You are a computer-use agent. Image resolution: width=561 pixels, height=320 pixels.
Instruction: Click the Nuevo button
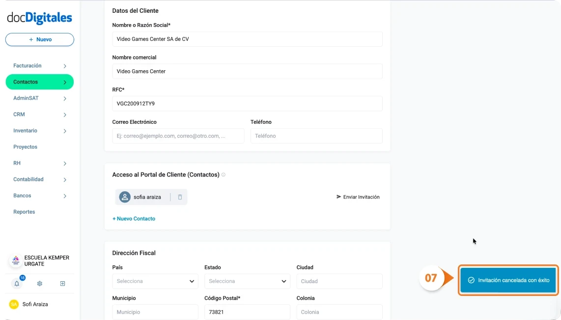click(39, 39)
